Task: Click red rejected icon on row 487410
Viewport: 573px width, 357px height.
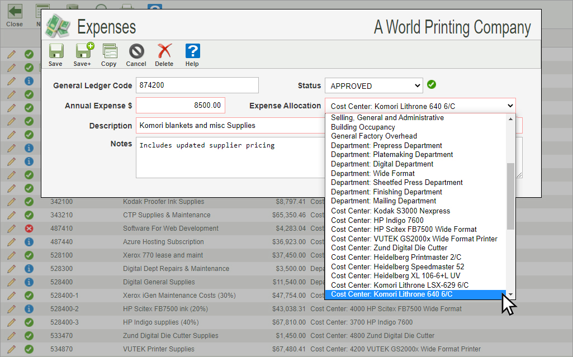Action: [29, 229]
